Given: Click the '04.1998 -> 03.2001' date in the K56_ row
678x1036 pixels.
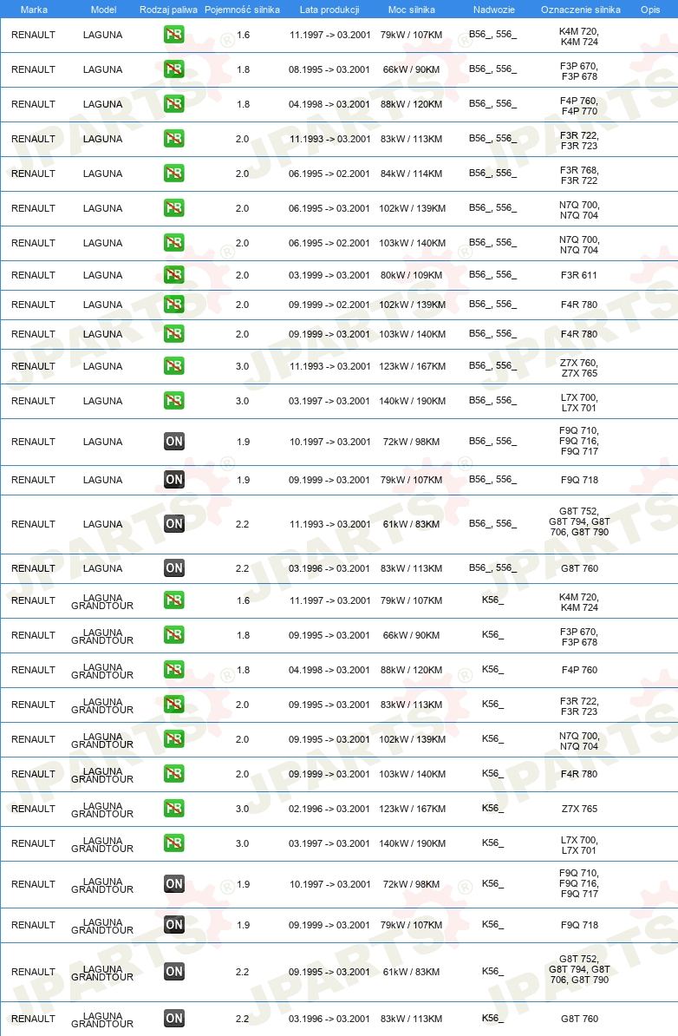Looking at the screenshot, I should point(329,670).
